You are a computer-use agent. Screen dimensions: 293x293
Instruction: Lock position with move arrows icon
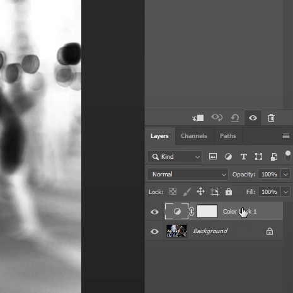(x=200, y=192)
